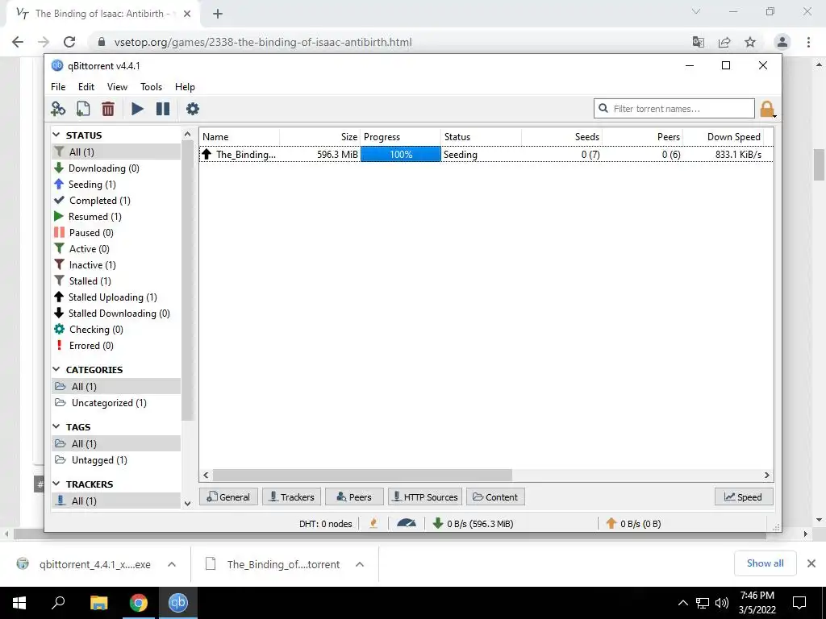Open the File menu
The image size is (826, 619).
[x=58, y=87]
